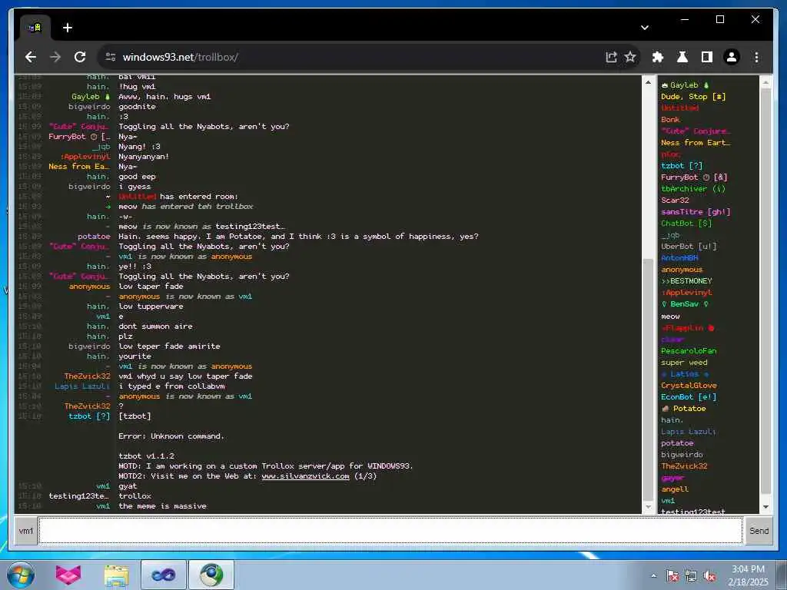Select CrystalGlove in the user list
This screenshot has width=787, height=590.
(689, 386)
